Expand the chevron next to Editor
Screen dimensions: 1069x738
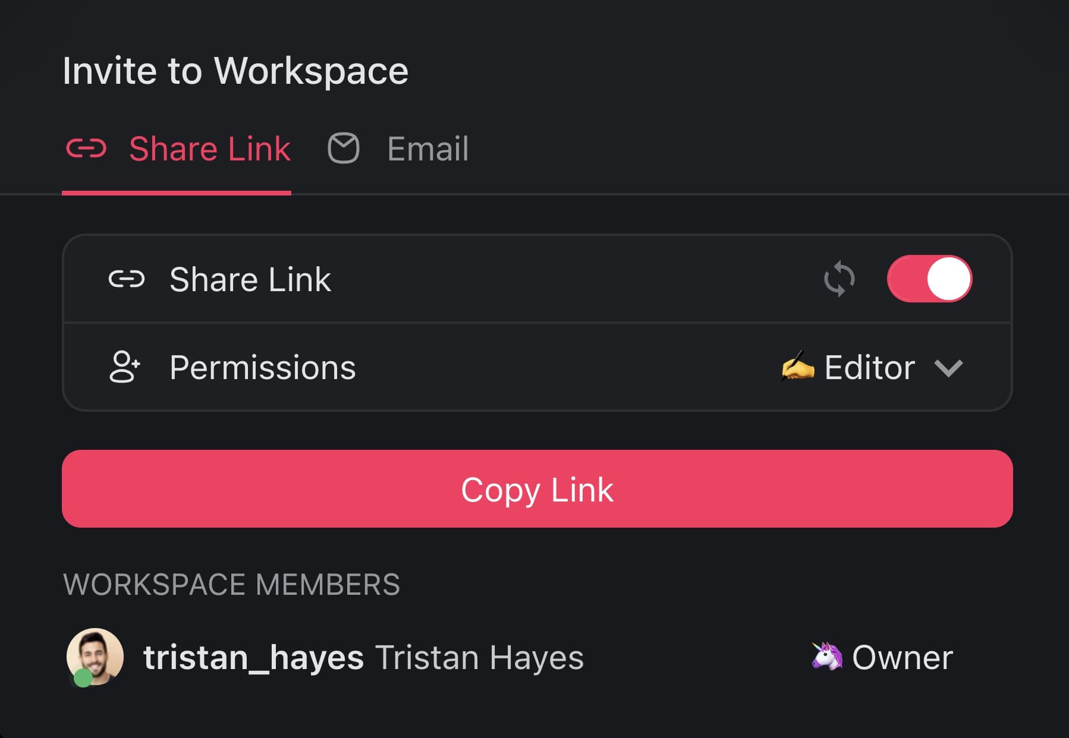948,368
